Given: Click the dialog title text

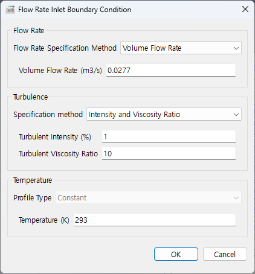Looking at the screenshot, I should [x=74, y=10].
